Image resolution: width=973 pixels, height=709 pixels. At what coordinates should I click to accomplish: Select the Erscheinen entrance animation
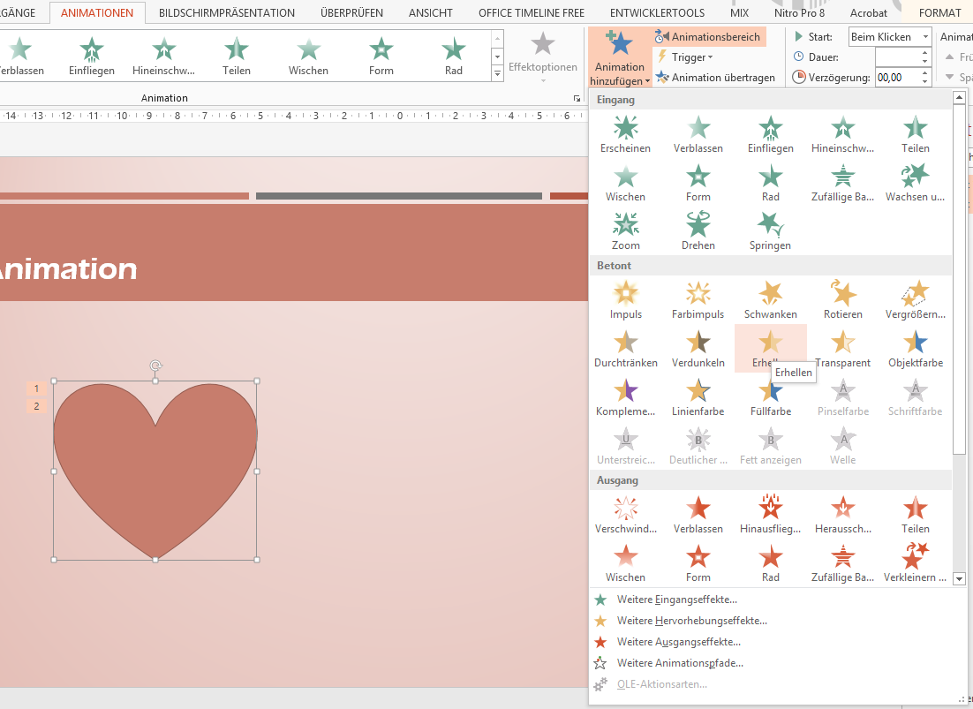[x=625, y=134]
